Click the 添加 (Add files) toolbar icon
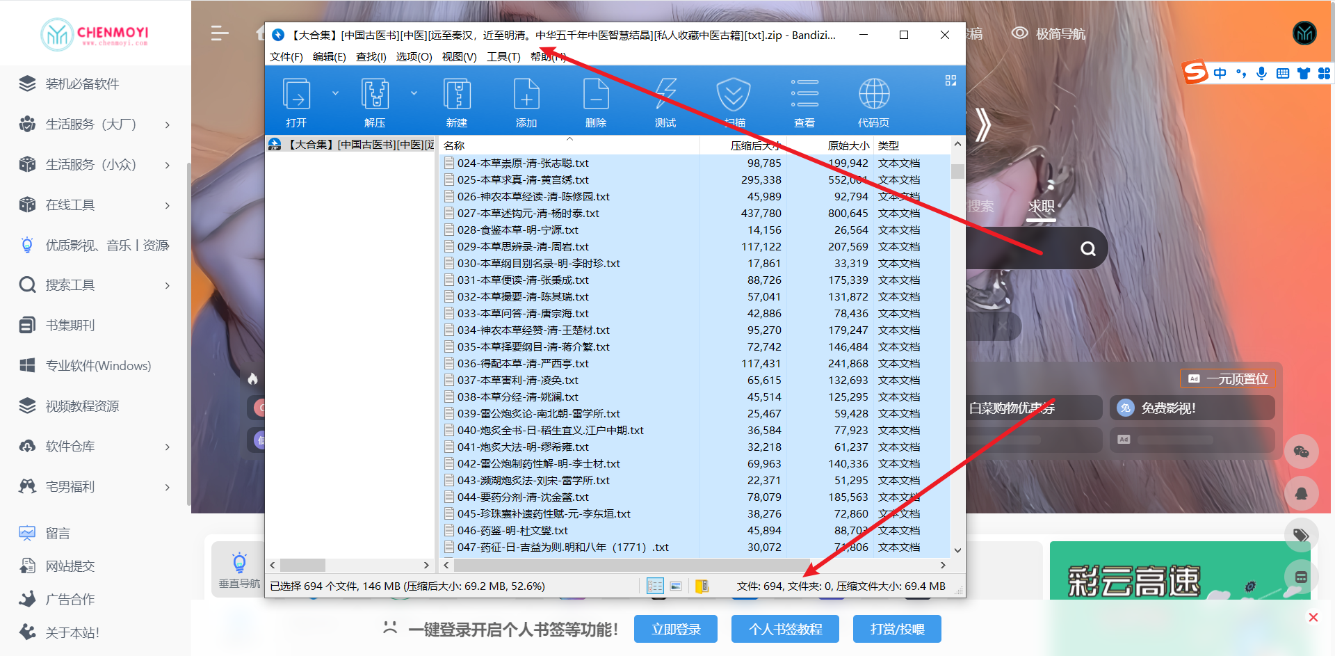 [526, 101]
